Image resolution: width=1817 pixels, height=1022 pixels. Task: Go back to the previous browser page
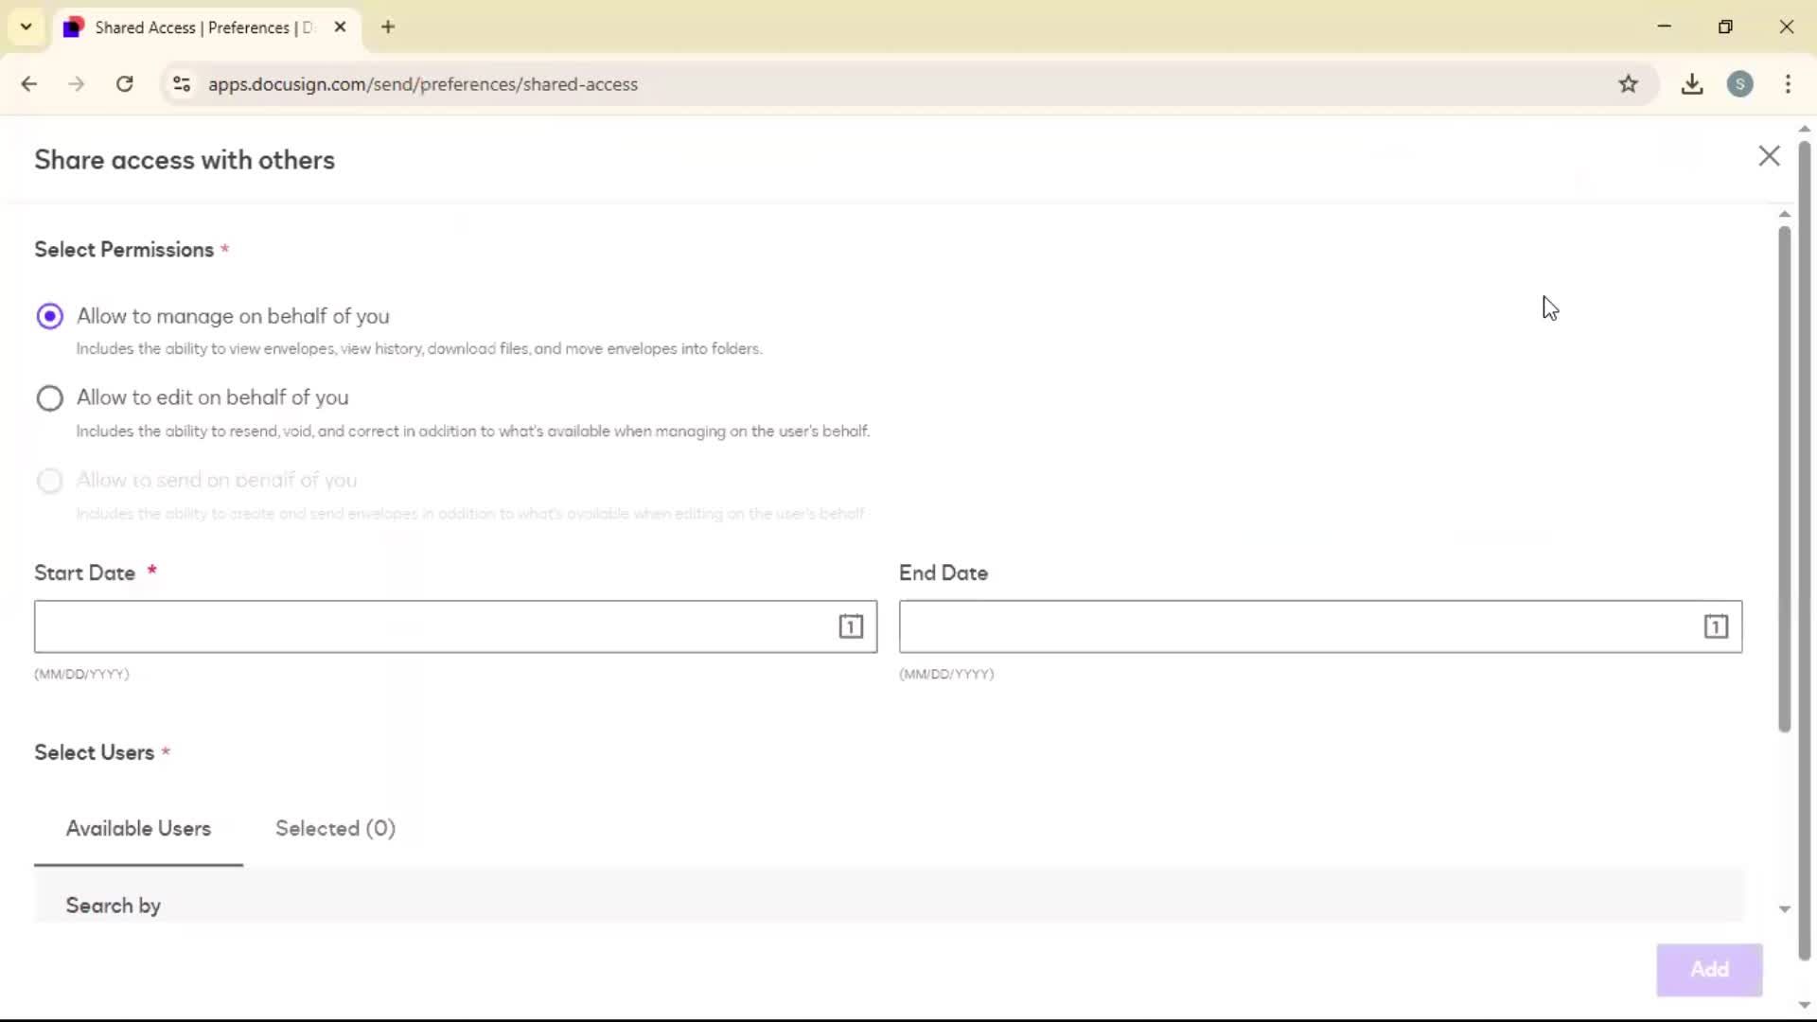click(x=29, y=84)
